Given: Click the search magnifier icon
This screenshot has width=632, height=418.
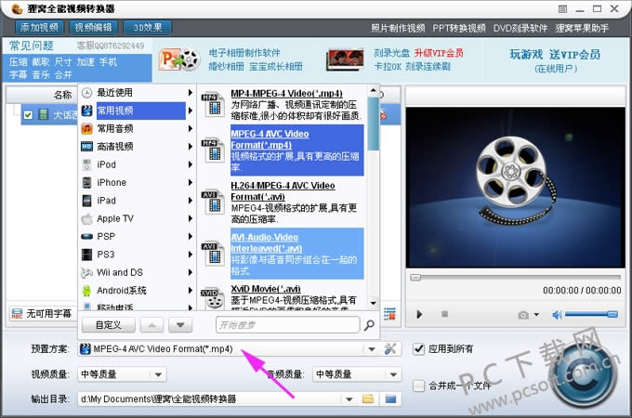Looking at the screenshot, I should (x=369, y=325).
